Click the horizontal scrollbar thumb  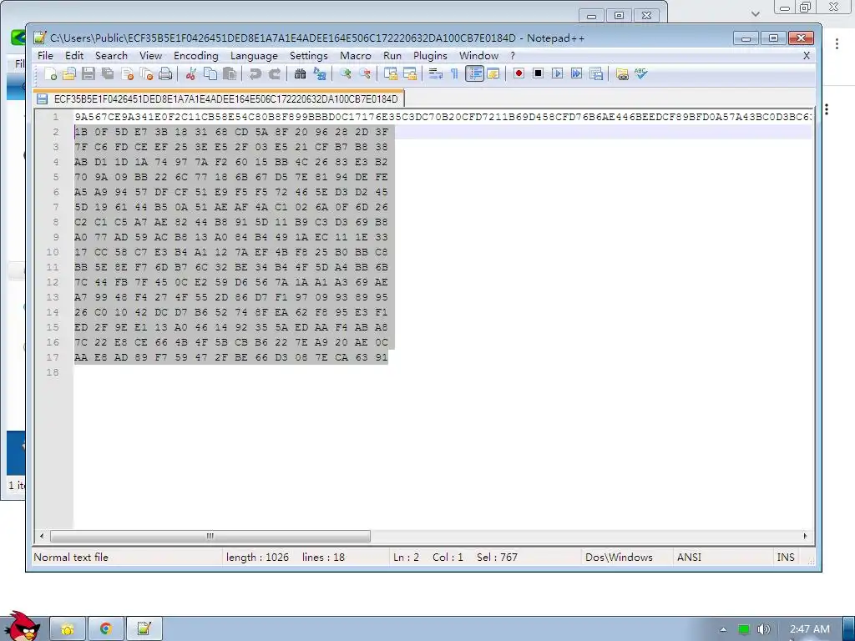pos(210,537)
